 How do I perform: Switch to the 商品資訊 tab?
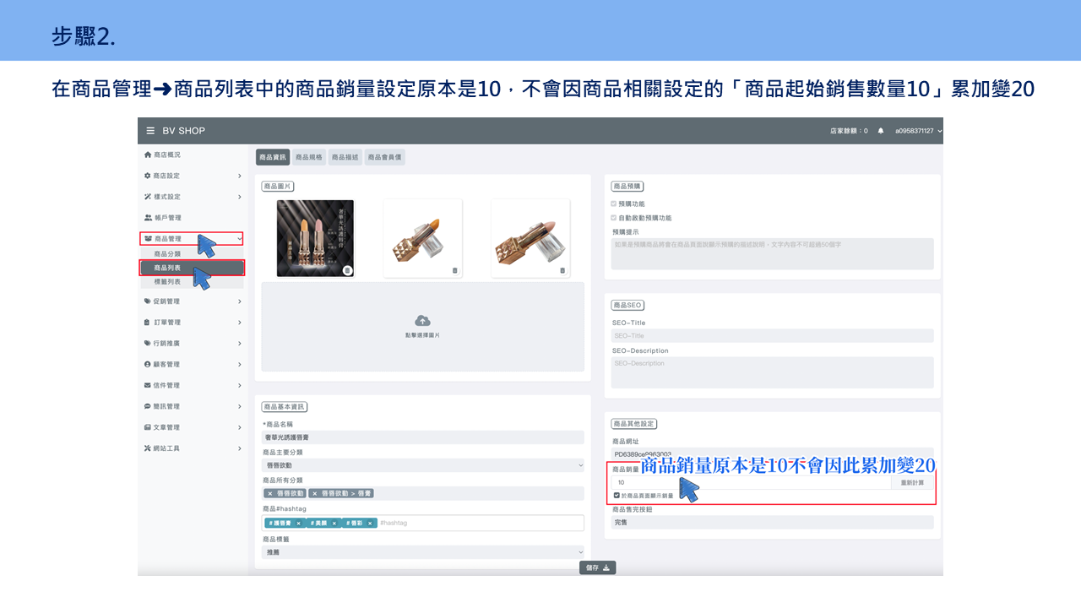[x=273, y=157]
